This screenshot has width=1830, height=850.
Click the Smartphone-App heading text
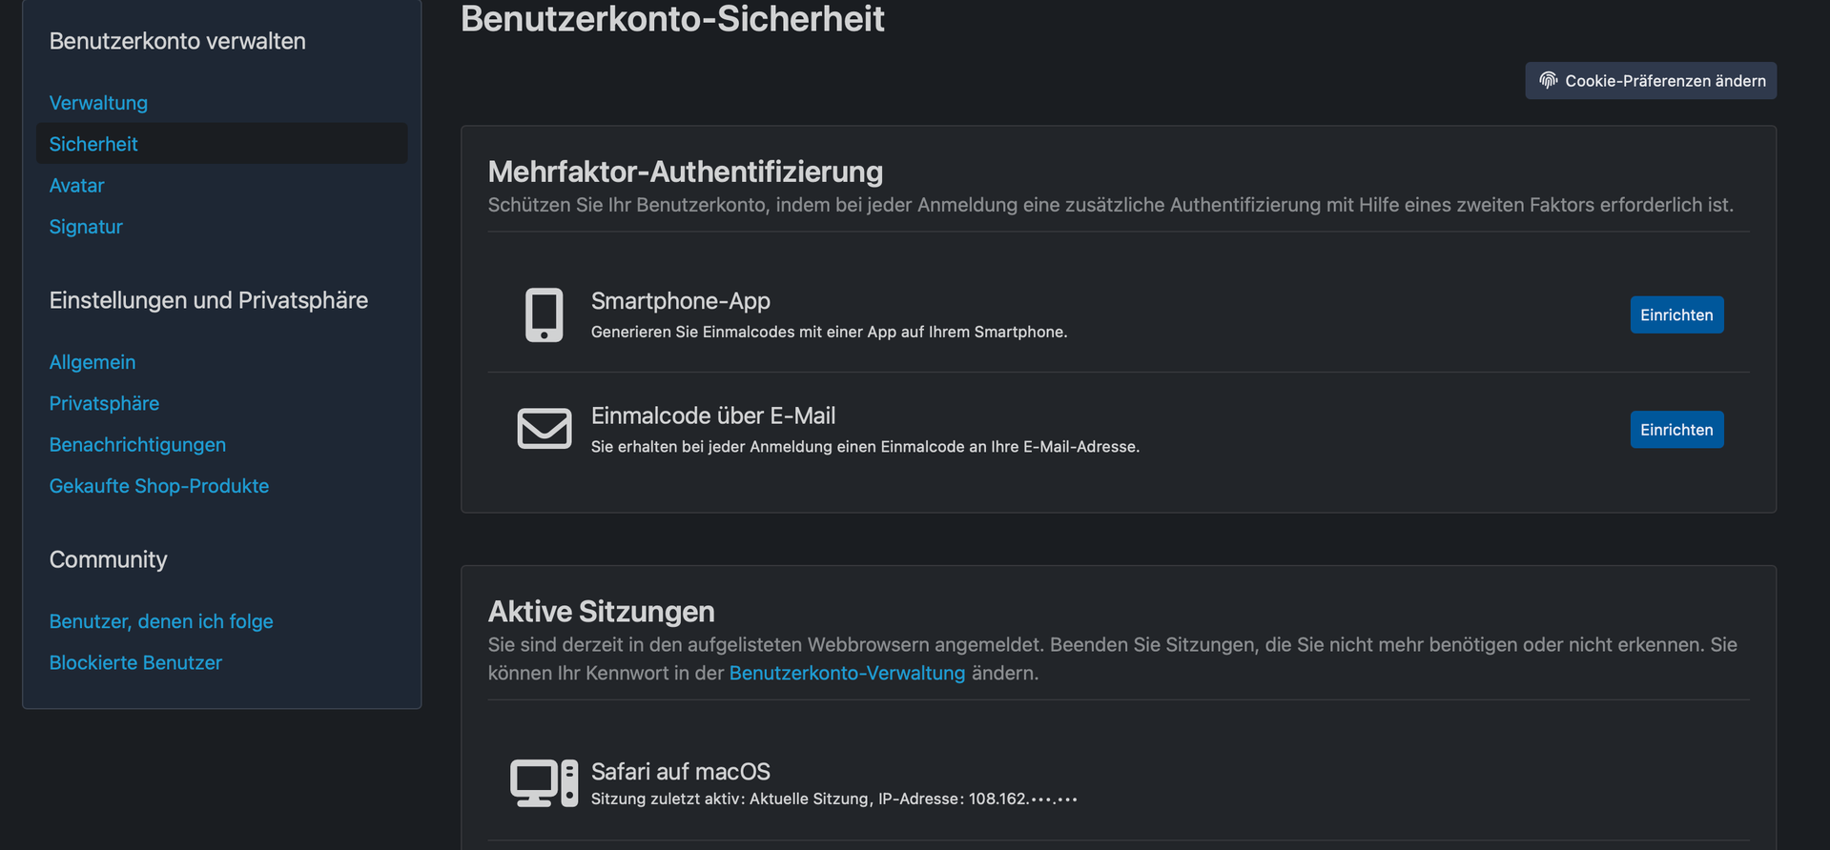(x=680, y=301)
